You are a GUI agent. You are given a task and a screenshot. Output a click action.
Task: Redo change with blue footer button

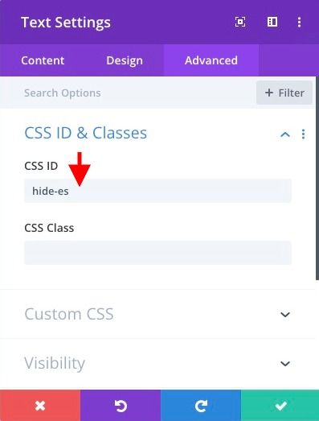point(201,406)
